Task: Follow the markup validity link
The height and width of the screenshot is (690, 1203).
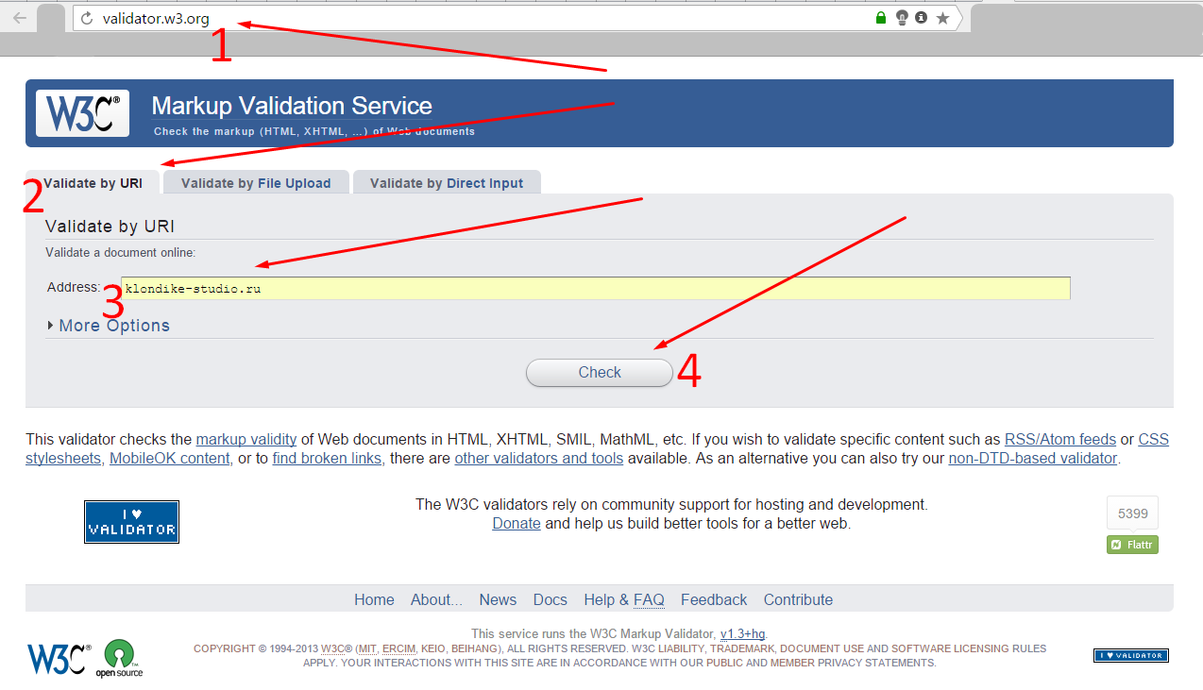Action: 246,439
